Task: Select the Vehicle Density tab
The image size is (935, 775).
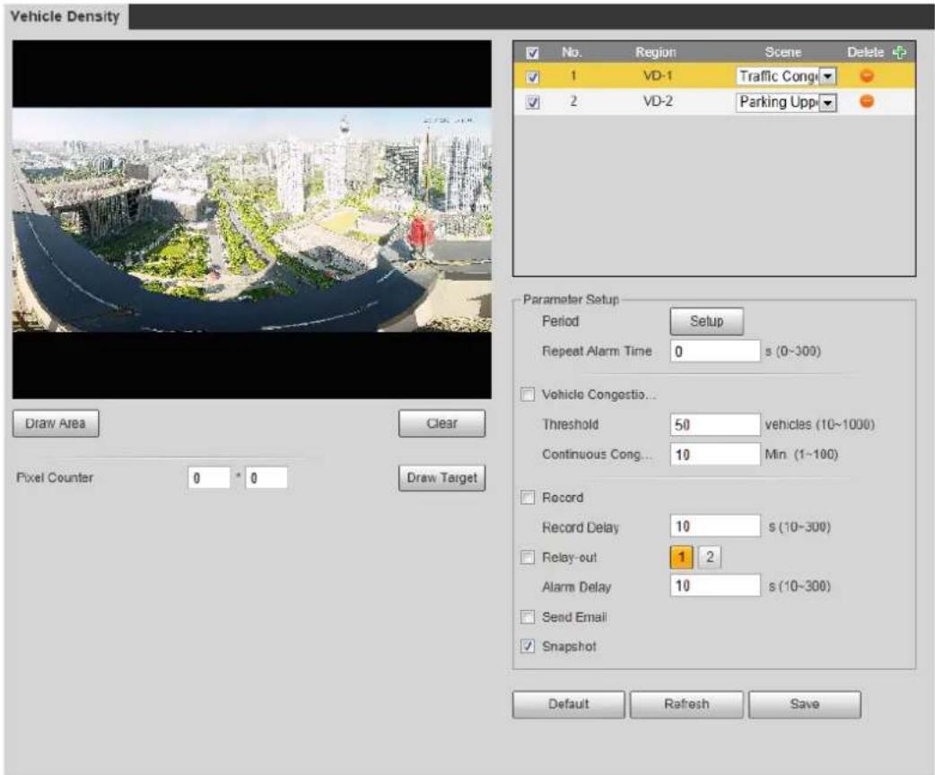Action: [65, 16]
